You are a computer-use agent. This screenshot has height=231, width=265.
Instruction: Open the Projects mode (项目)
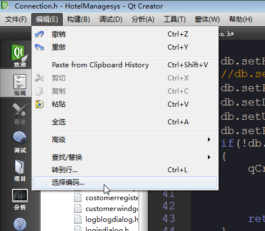click(19, 171)
